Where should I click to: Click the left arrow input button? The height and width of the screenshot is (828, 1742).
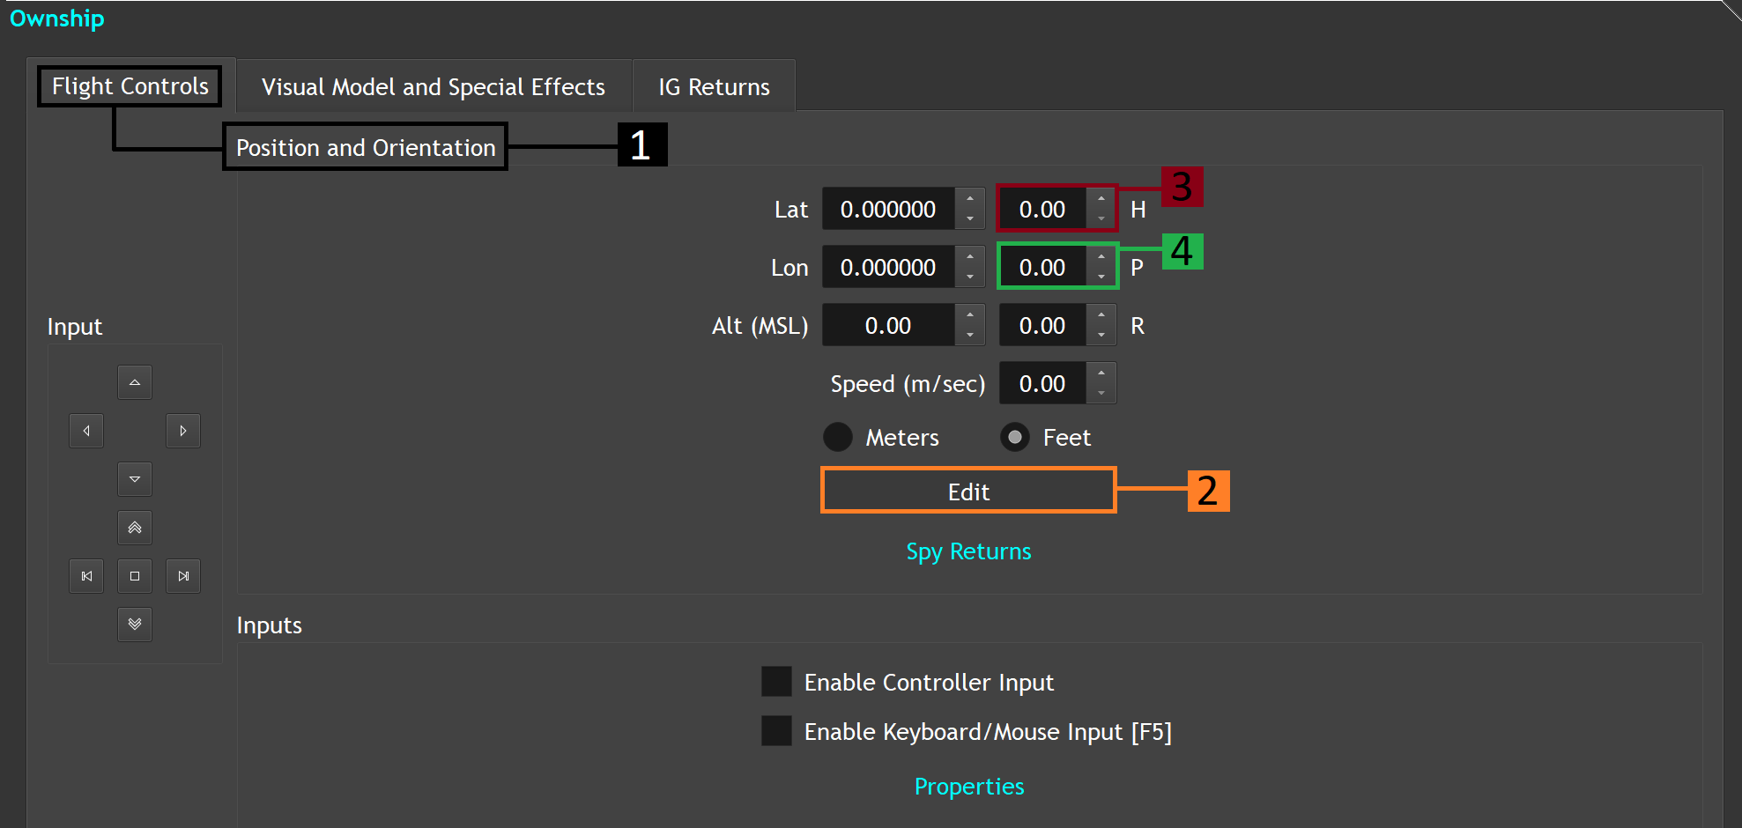86,431
